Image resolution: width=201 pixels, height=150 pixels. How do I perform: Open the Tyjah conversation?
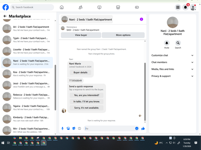pyautogui.click(x=27, y=40)
